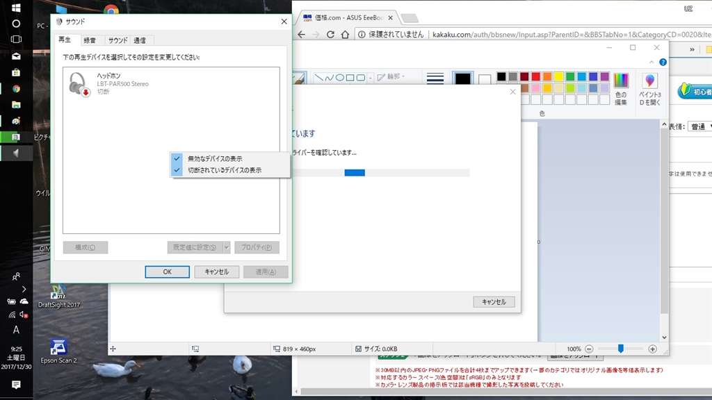Viewport: 712px width, 400px height.
Task: Open the 輪郭 outline dropdown in Paint
Action: [x=391, y=76]
